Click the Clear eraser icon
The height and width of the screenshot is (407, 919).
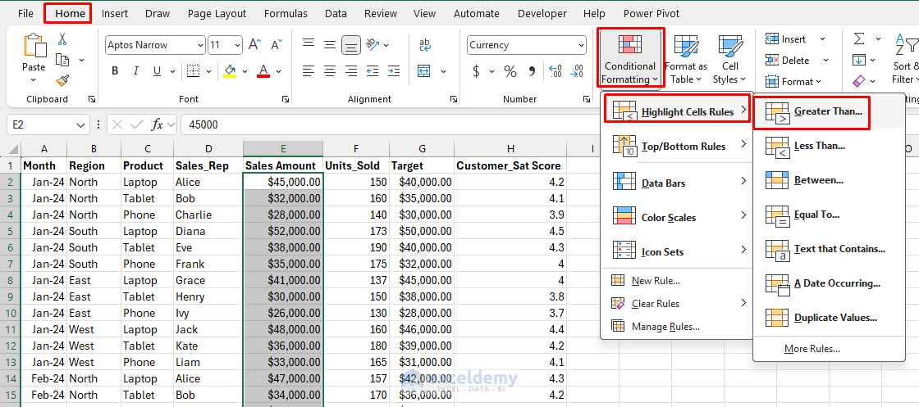[858, 81]
